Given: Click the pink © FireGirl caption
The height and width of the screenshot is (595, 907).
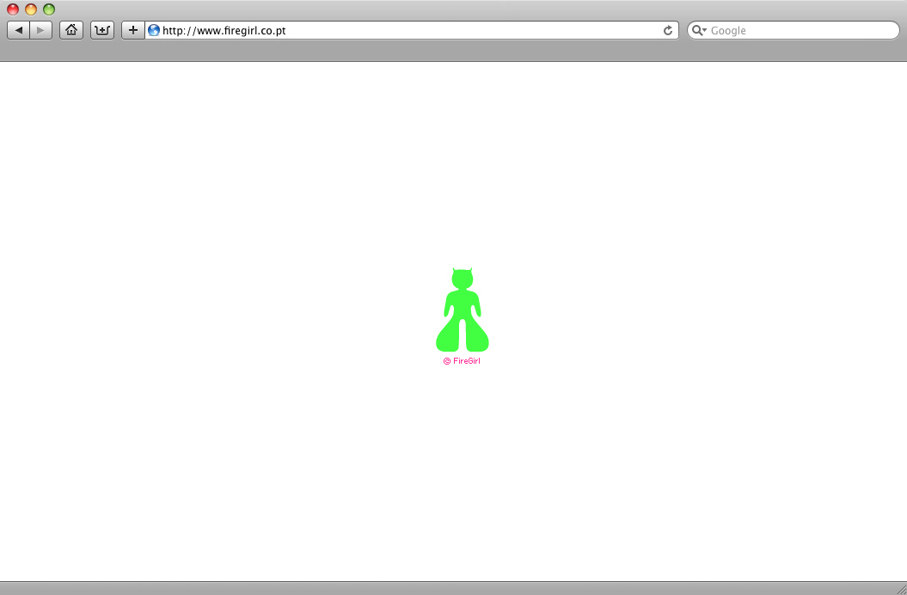Looking at the screenshot, I should coord(462,361).
